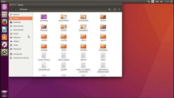Open Downloads in the sidebar
The image size is (174, 98).
coord(21,30)
